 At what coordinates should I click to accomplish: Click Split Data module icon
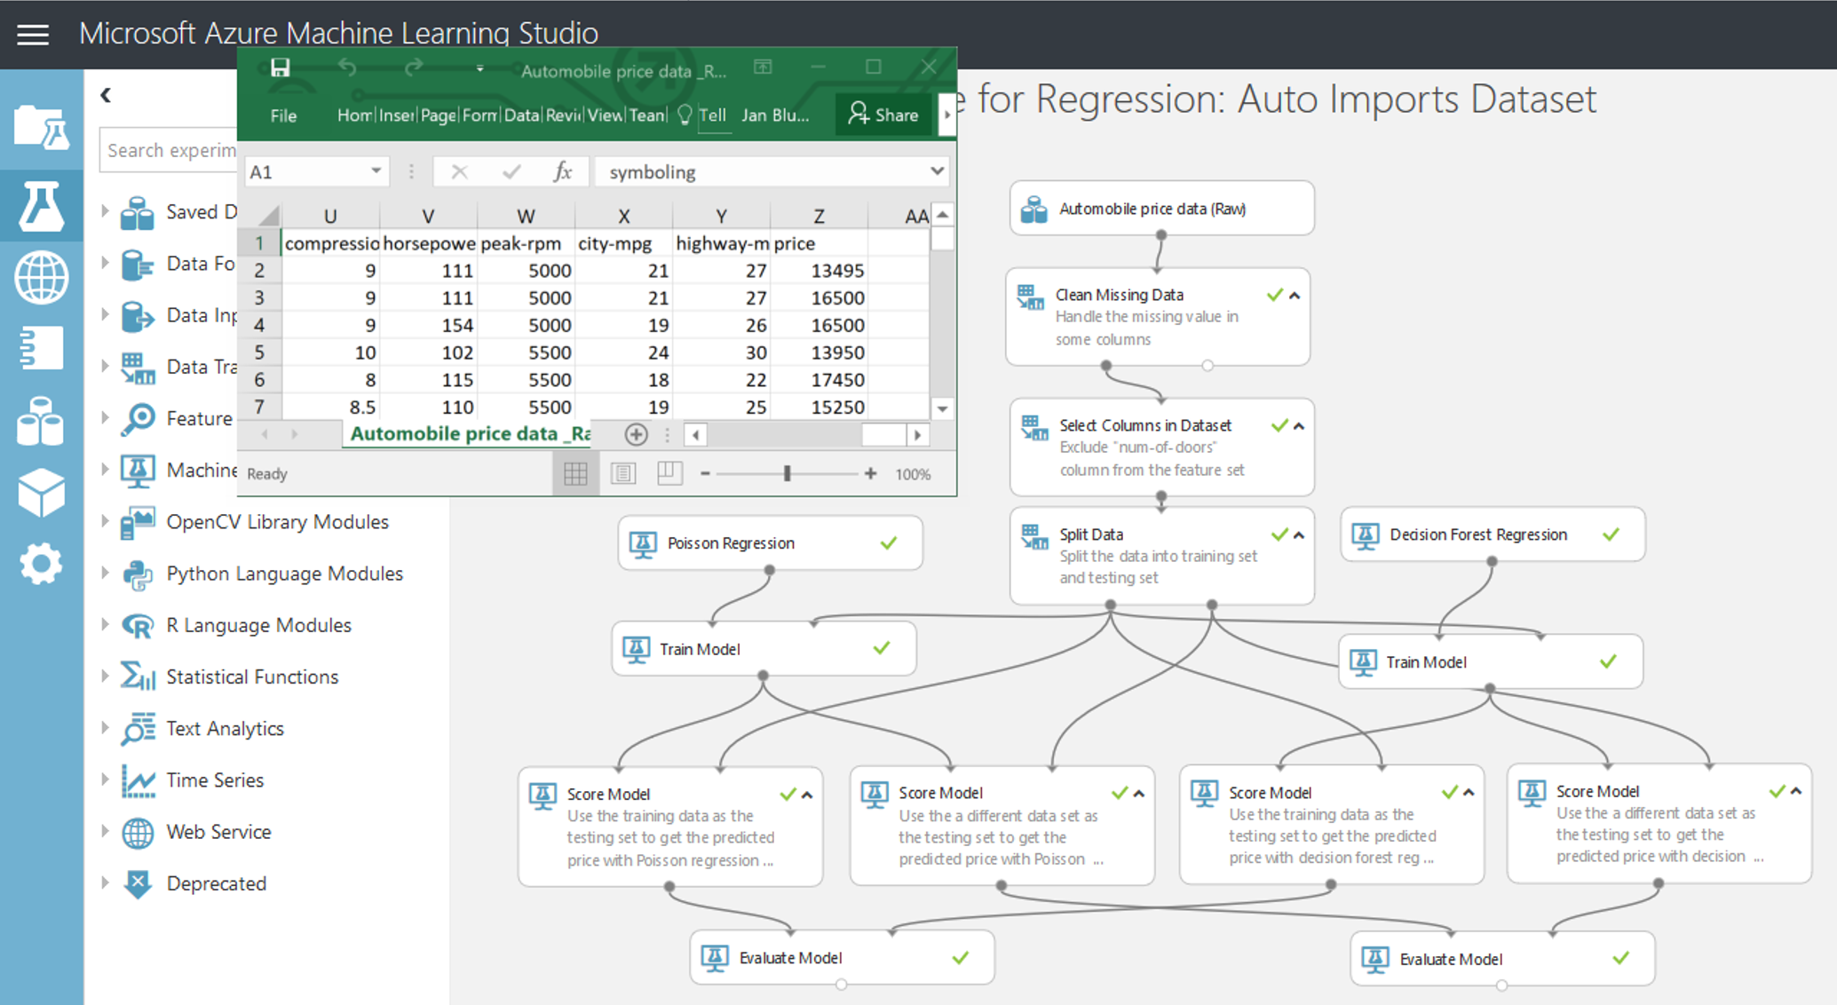point(1034,536)
